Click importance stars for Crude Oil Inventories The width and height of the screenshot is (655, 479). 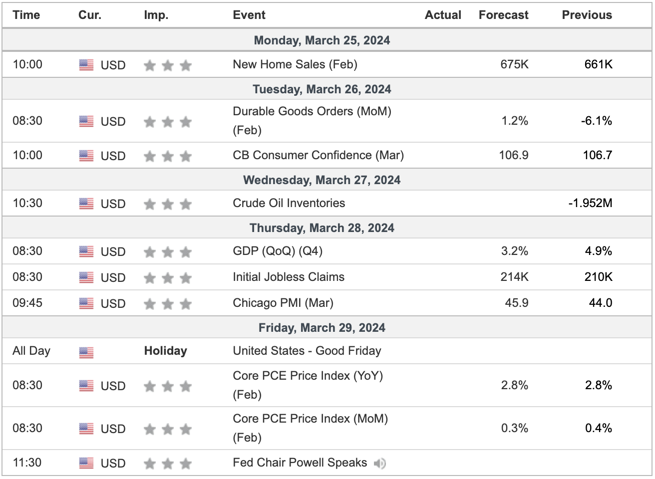pos(168,204)
